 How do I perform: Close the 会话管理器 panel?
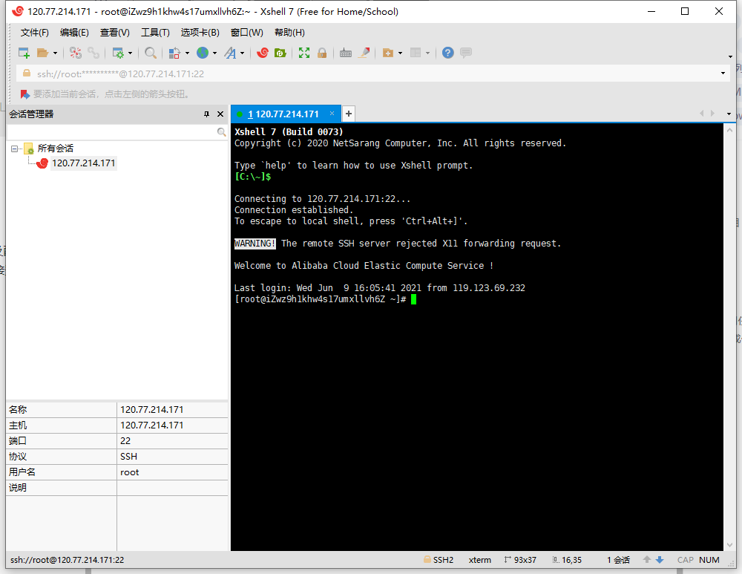pos(220,114)
